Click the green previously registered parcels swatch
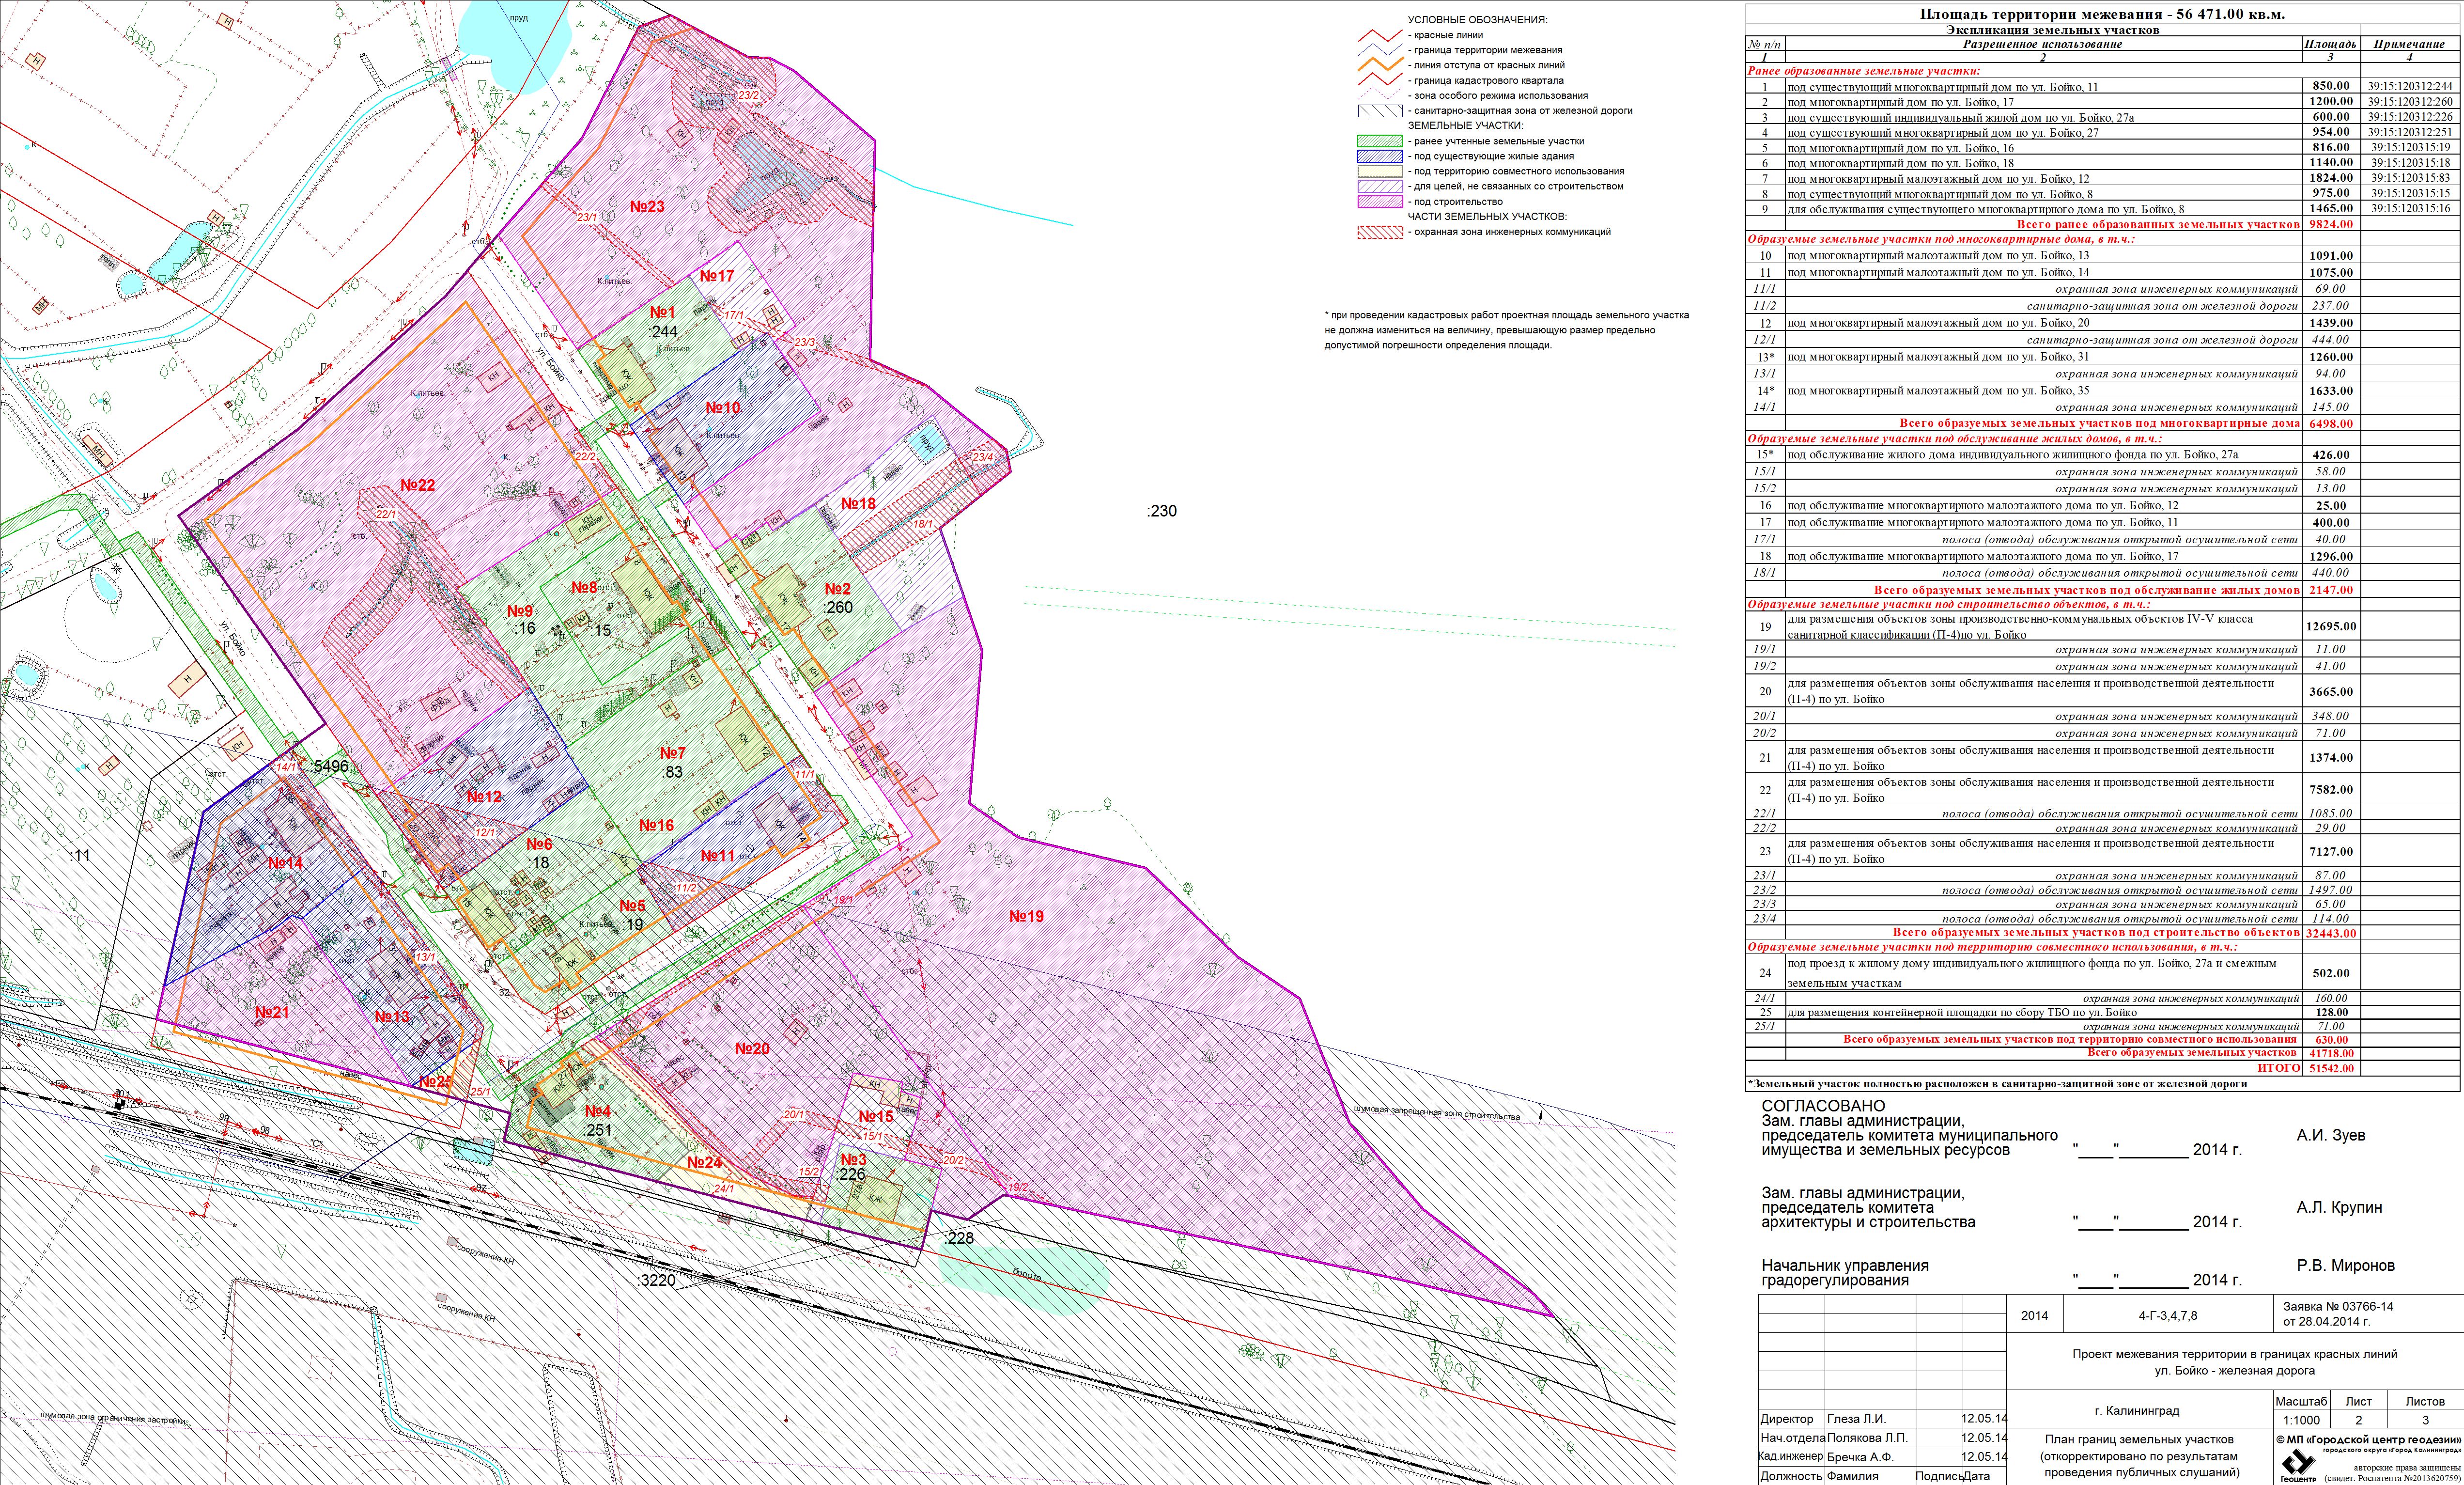The image size is (2464, 1485). [x=1379, y=142]
